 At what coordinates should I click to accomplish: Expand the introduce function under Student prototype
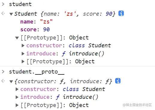[23, 54]
